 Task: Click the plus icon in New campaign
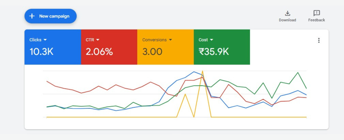click(32, 16)
